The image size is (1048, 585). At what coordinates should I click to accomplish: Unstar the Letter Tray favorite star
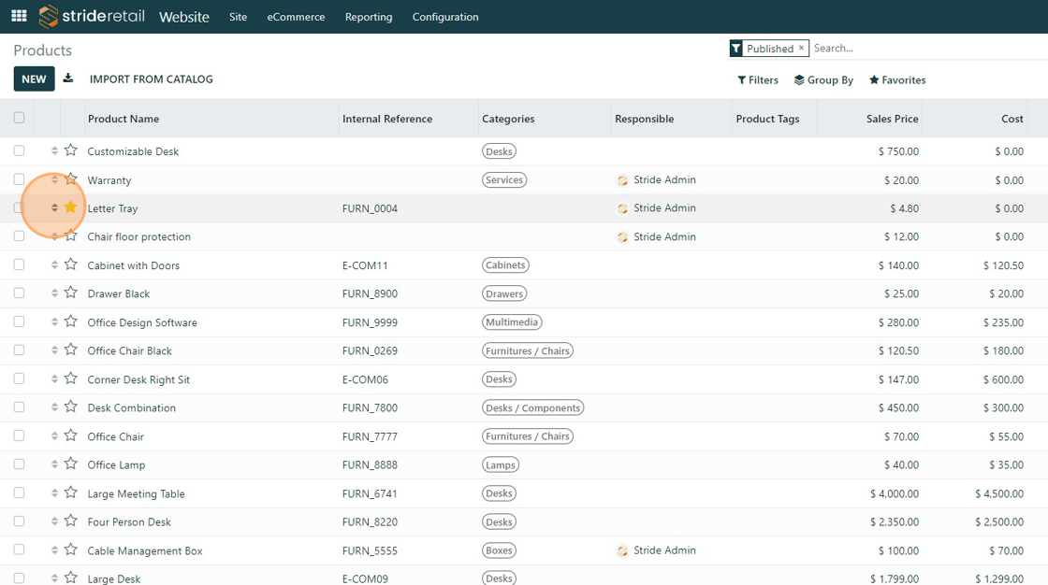tap(71, 207)
